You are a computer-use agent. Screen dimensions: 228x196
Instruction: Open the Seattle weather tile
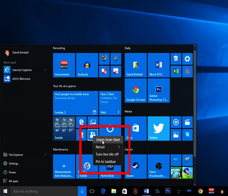[x=64, y=129]
